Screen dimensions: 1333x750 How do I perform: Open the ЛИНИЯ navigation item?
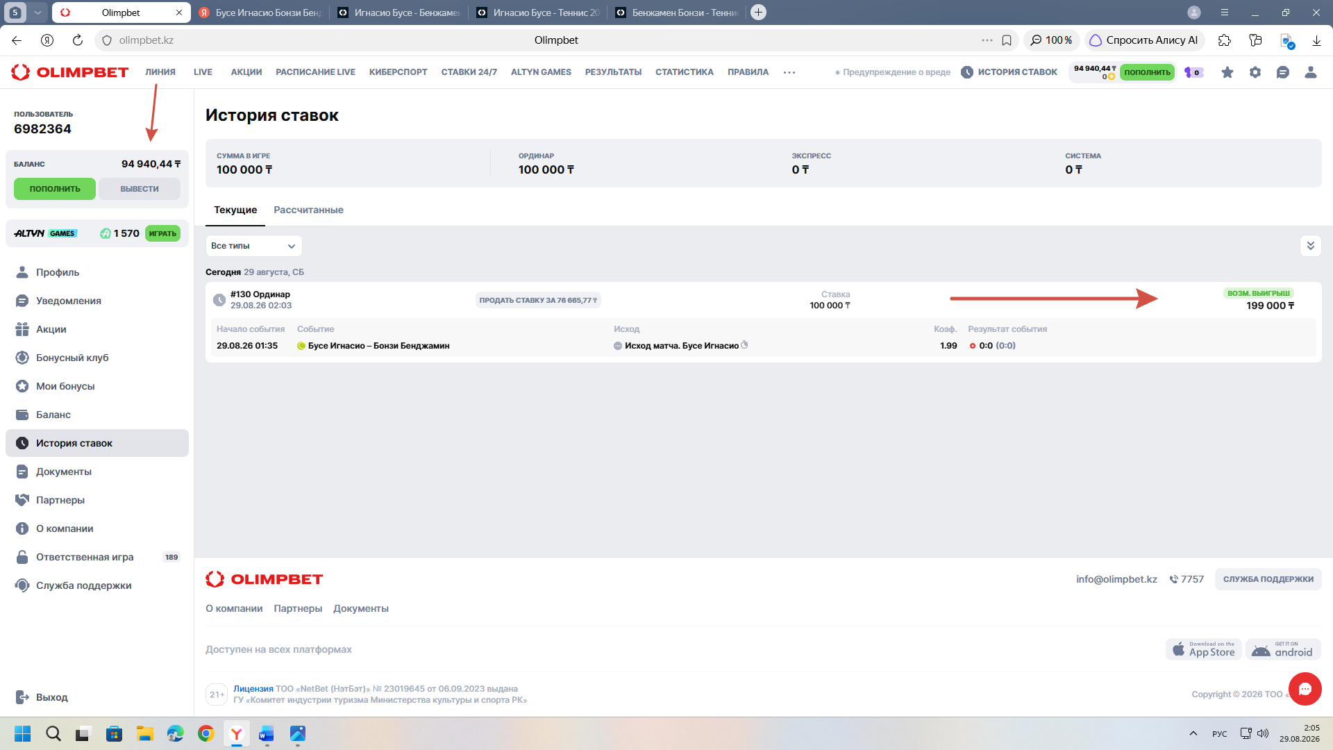click(160, 72)
